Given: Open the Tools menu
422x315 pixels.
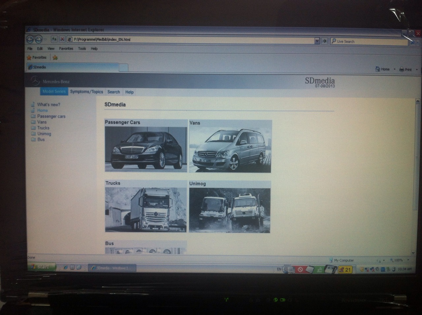Looking at the screenshot, I should pos(82,48).
